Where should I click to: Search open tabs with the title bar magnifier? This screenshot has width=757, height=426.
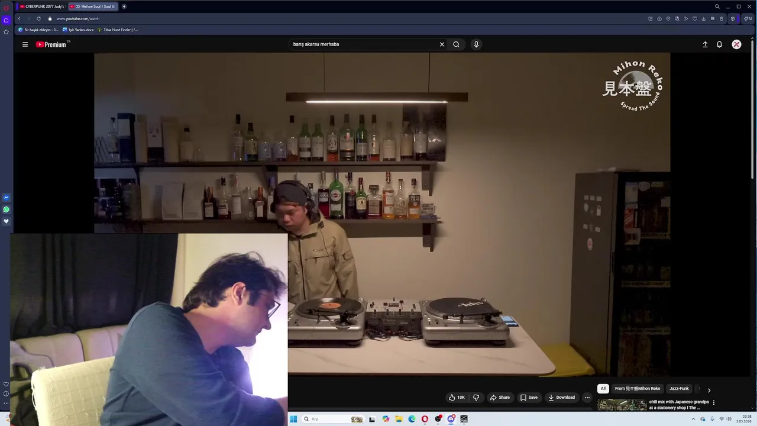(x=717, y=7)
